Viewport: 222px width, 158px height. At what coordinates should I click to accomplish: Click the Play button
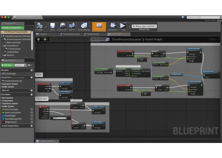[x=123, y=27]
